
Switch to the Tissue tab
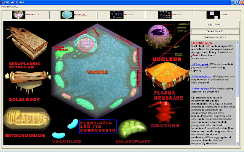tap(217, 14)
